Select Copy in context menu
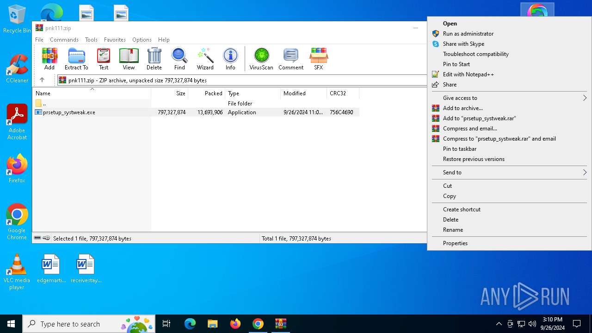The image size is (592, 333). [x=509, y=196]
